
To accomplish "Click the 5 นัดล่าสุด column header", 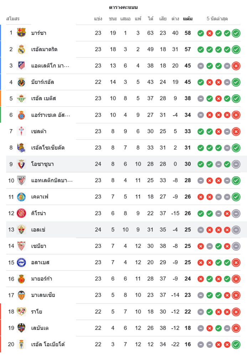I will pyautogui.click(x=217, y=19).
